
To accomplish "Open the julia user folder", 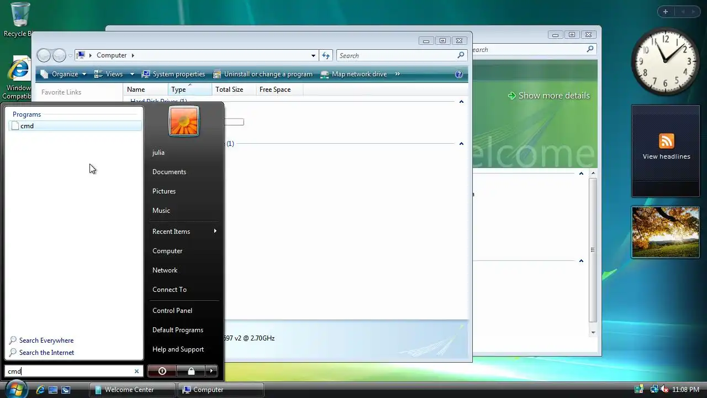I will (x=159, y=153).
